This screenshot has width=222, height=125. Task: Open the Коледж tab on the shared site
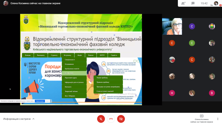point(28,55)
